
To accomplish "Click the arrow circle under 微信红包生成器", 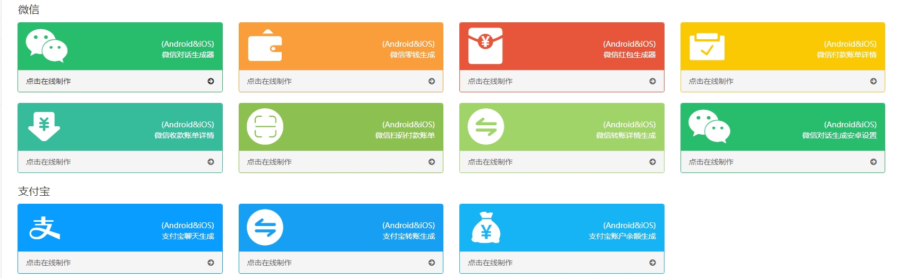I will click(652, 81).
